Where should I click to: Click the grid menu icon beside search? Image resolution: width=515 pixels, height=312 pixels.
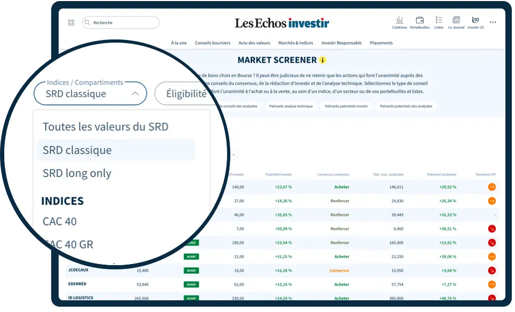click(71, 22)
